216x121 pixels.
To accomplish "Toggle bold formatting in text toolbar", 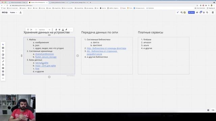I will (56, 30).
